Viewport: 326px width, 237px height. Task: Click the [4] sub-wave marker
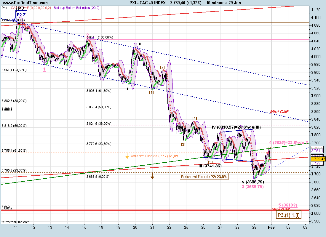(x=195, y=118)
